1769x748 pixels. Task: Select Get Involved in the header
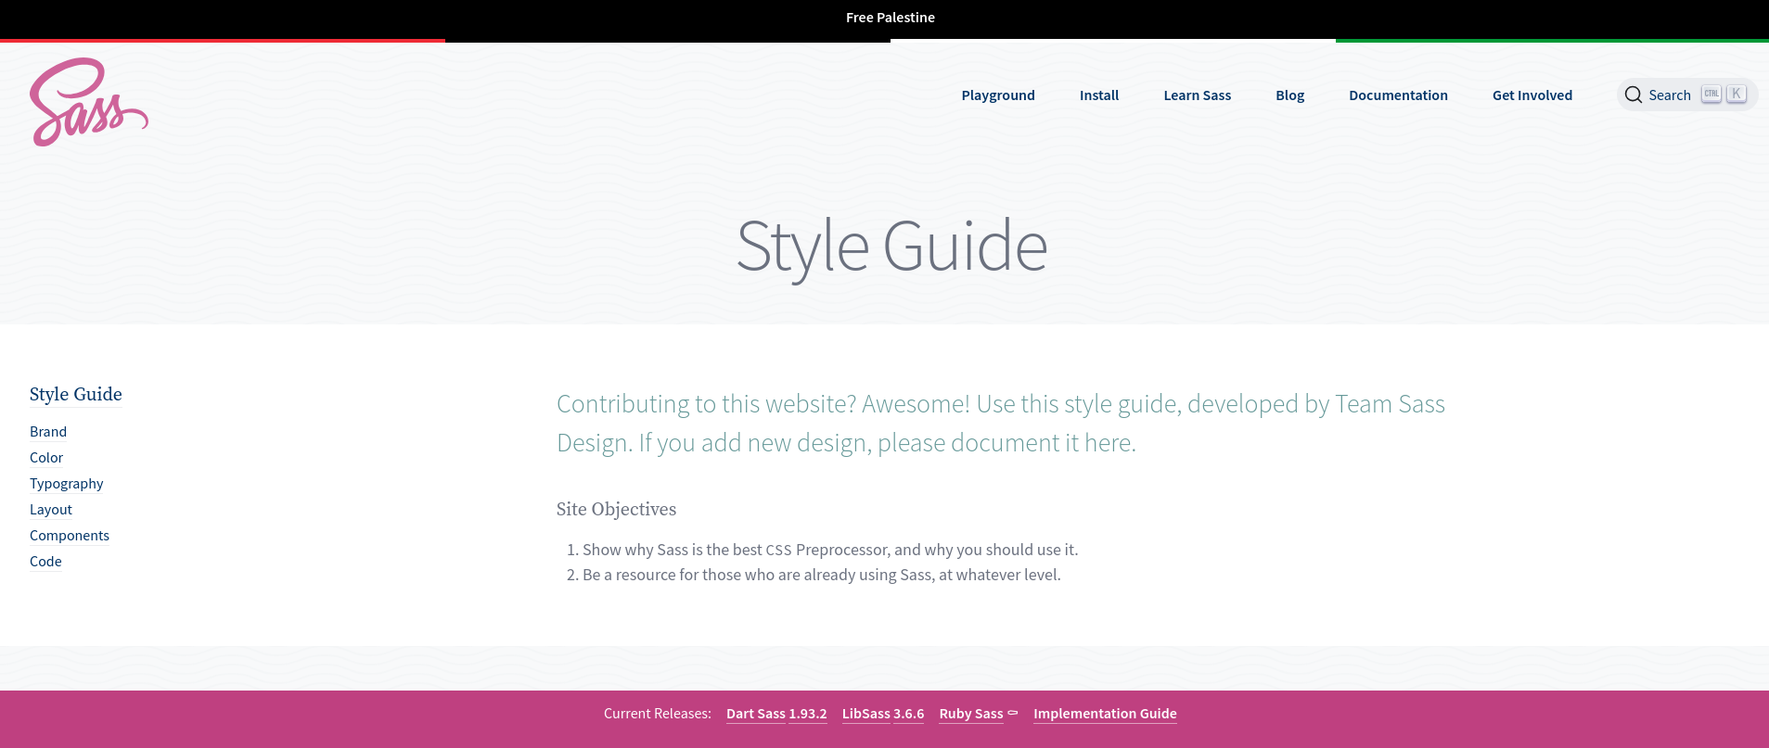click(x=1532, y=95)
